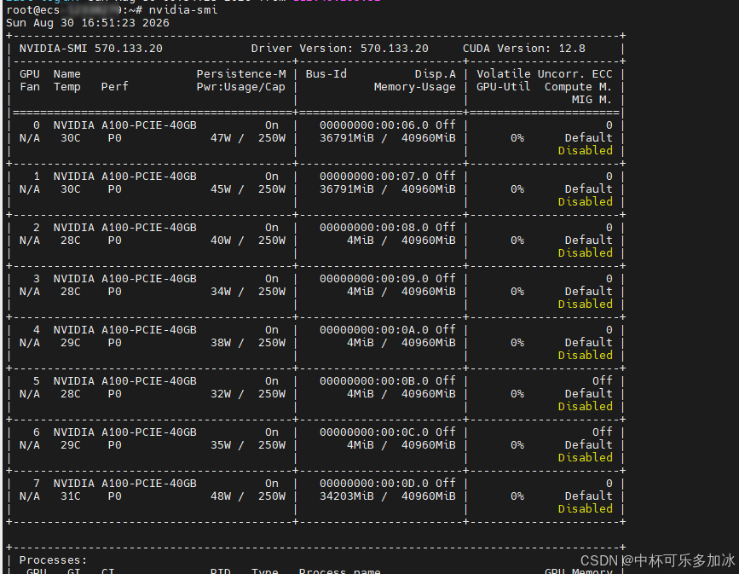Select the ECC Off value in GPU 6 row
Image resolution: width=739 pixels, height=574 pixels.
(603, 432)
